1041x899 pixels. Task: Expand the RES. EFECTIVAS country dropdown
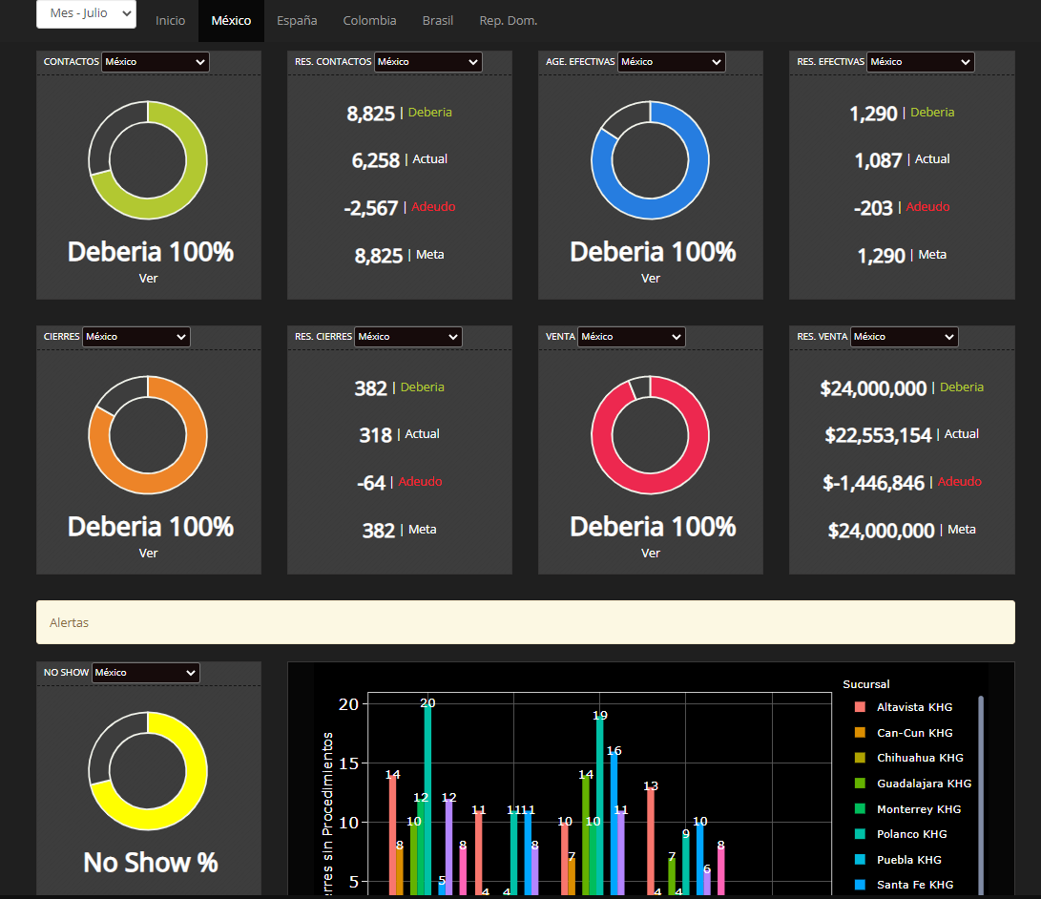pyautogui.click(x=921, y=62)
